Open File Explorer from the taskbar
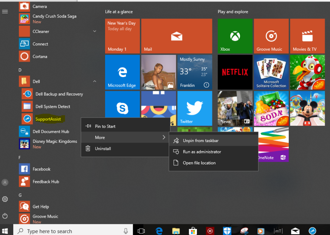The width and height of the screenshot is (330, 235). pos(176,231)
